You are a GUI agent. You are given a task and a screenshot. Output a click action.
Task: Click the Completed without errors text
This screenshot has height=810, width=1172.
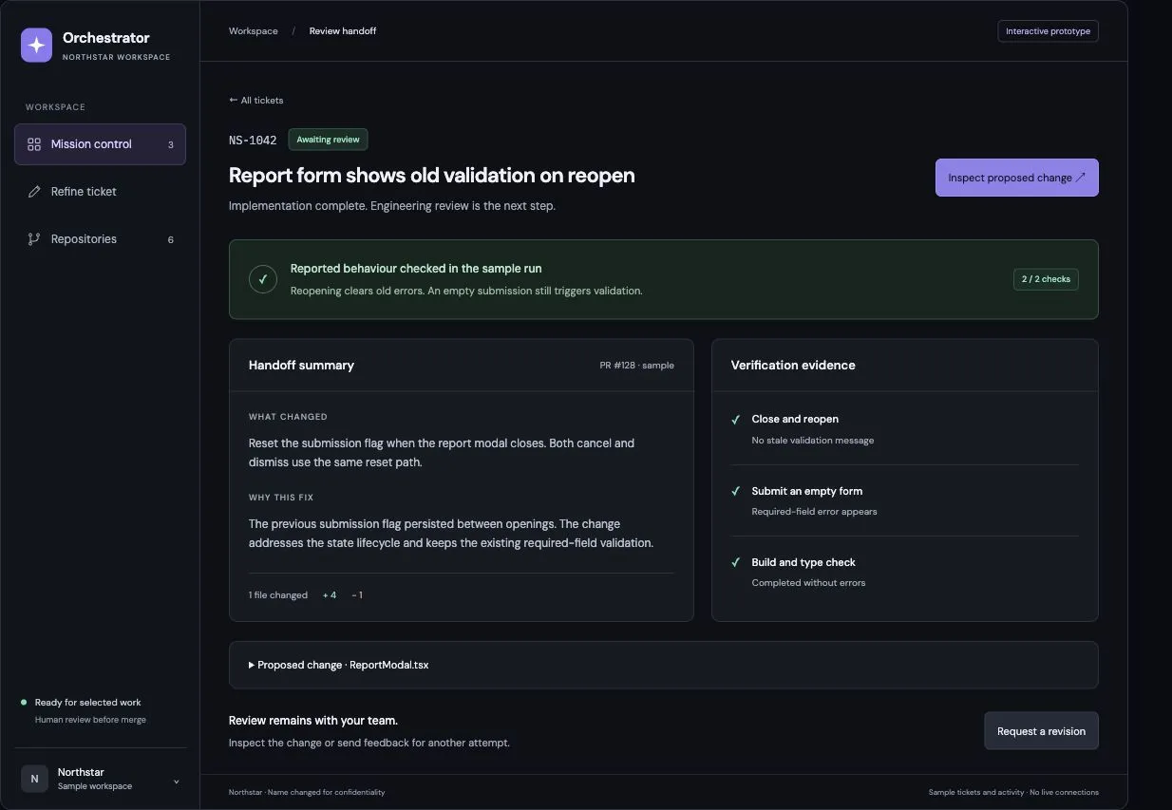pyautogui.click(x=809, y=583)
